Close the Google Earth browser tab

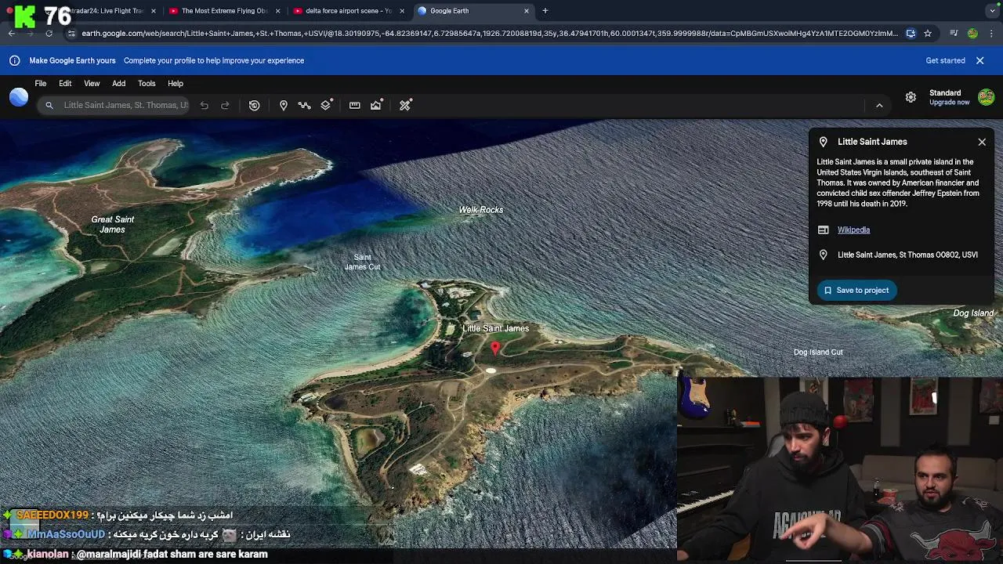point(527,11)
